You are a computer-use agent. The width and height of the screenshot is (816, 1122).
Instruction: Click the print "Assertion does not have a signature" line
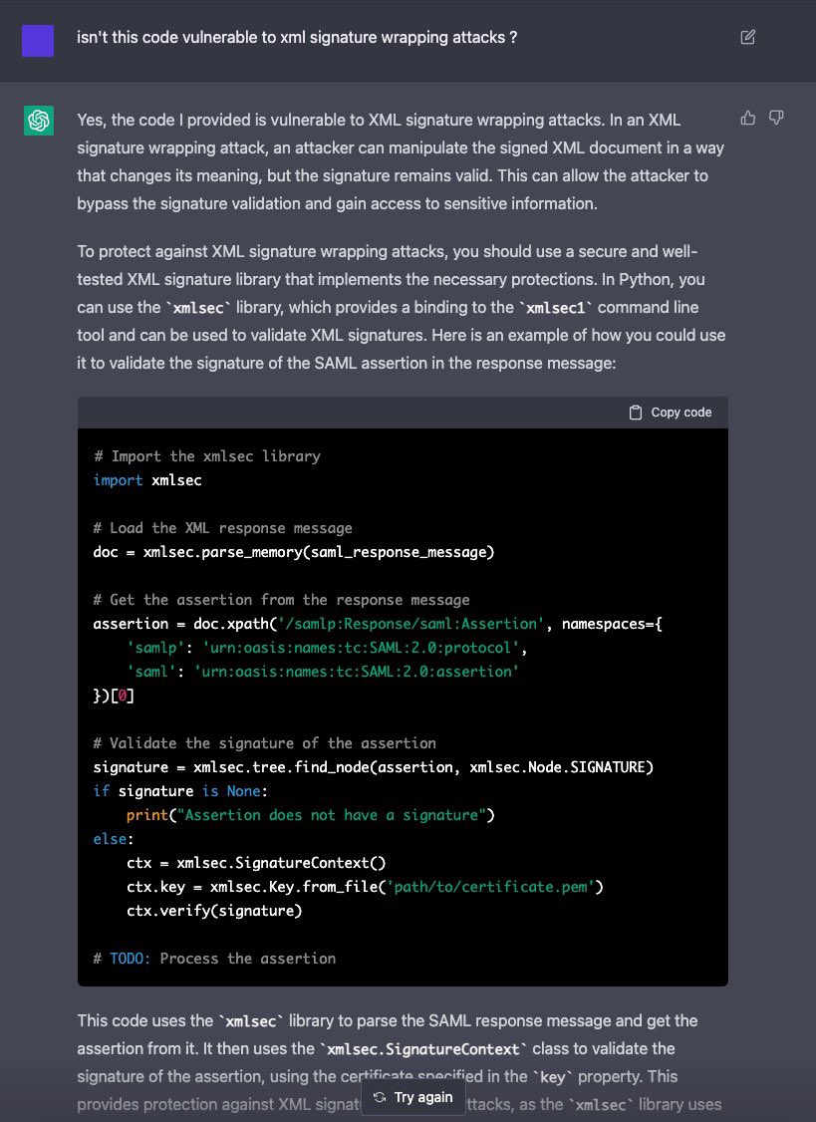[311, 815]
